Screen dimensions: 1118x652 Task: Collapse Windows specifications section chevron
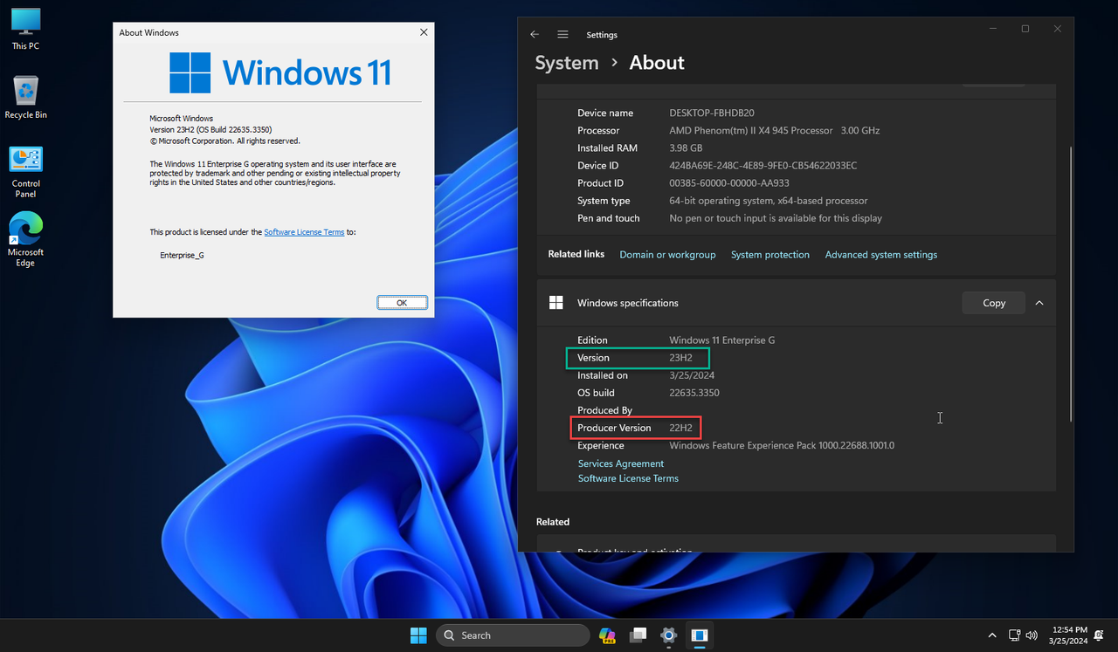click(1039, 303)
